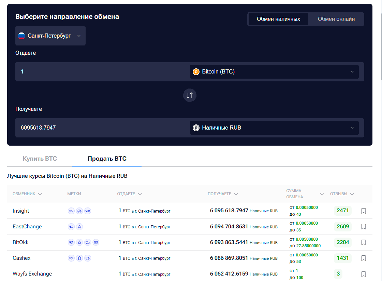Open the EastChange exchanger link
382x281 pixels.
point(27,227)
